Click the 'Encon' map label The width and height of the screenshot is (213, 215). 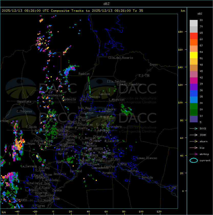[x=154, y=65]
